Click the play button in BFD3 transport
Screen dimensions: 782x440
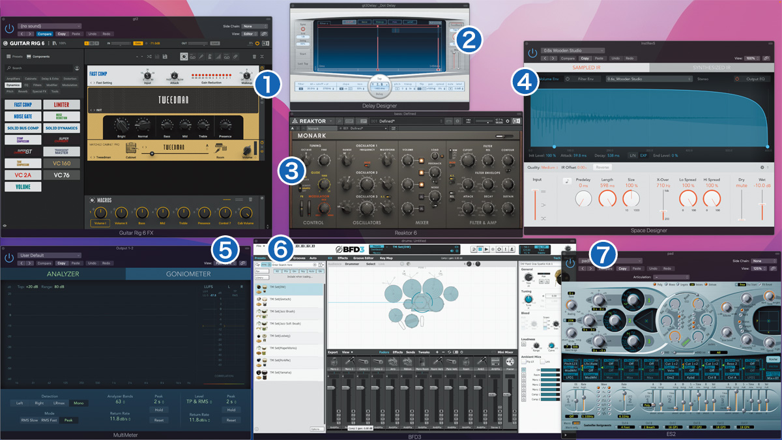coord(485,250)
